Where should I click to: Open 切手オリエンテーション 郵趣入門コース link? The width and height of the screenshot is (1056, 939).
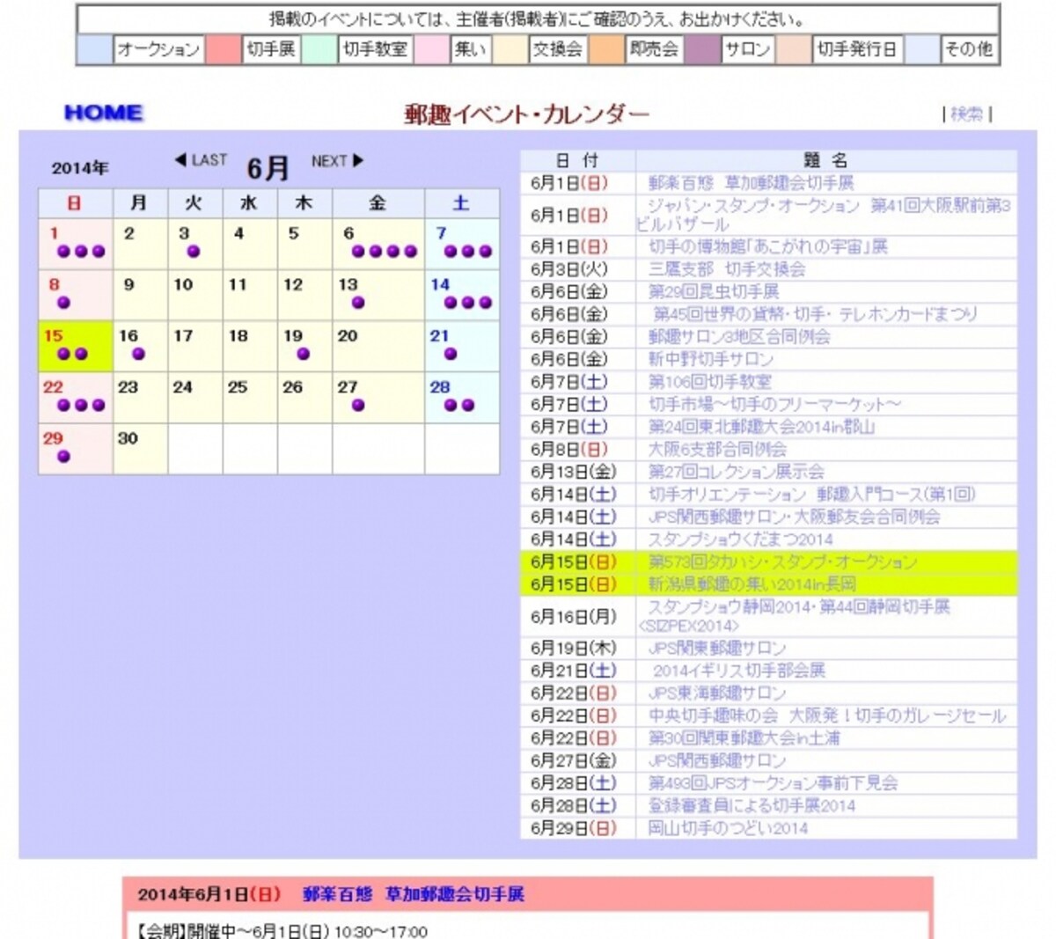(x=811, y=495)
